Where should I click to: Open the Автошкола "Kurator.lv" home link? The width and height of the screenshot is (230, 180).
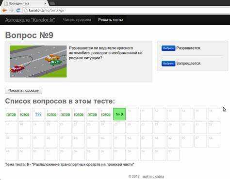coord(30,20)
